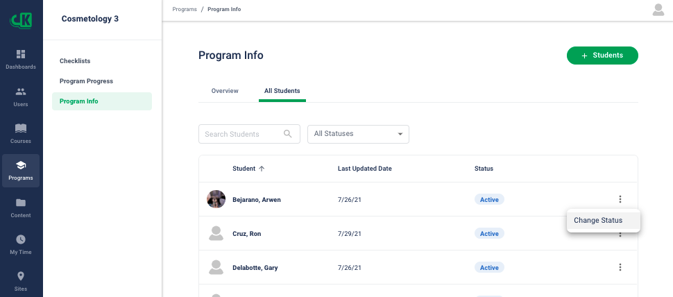The width and height of the screenshot is (673, 297).
Task: Click the 7/26/21 date for Bejarano, Arwen
Action: pyautogui.click(x=350, y=200)
